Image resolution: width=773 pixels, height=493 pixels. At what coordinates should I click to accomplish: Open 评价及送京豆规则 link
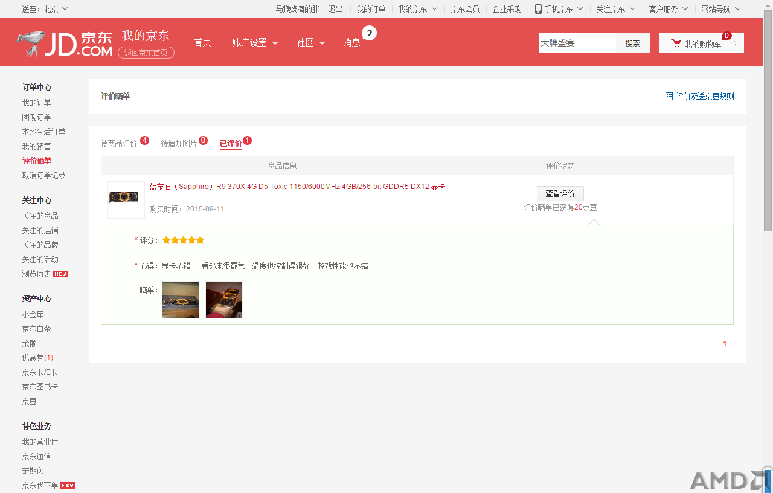pos(705,96)
